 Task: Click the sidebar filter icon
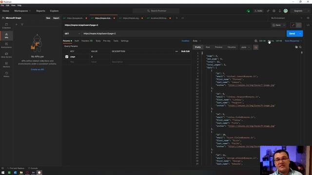coord(22,24)
